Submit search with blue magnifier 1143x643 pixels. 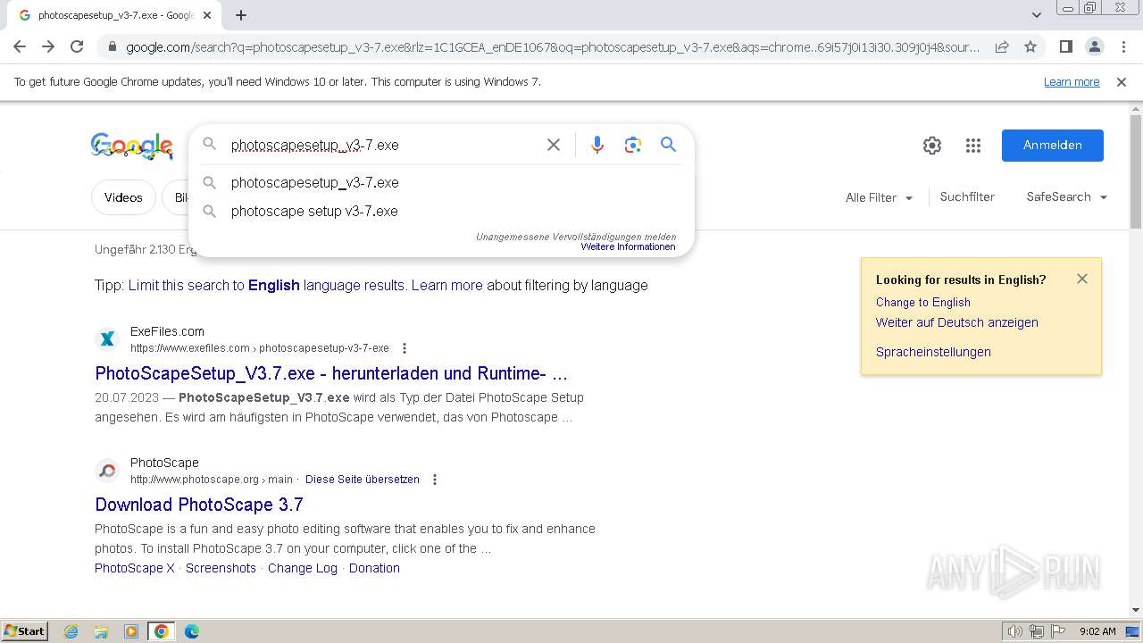click(668, 145)
